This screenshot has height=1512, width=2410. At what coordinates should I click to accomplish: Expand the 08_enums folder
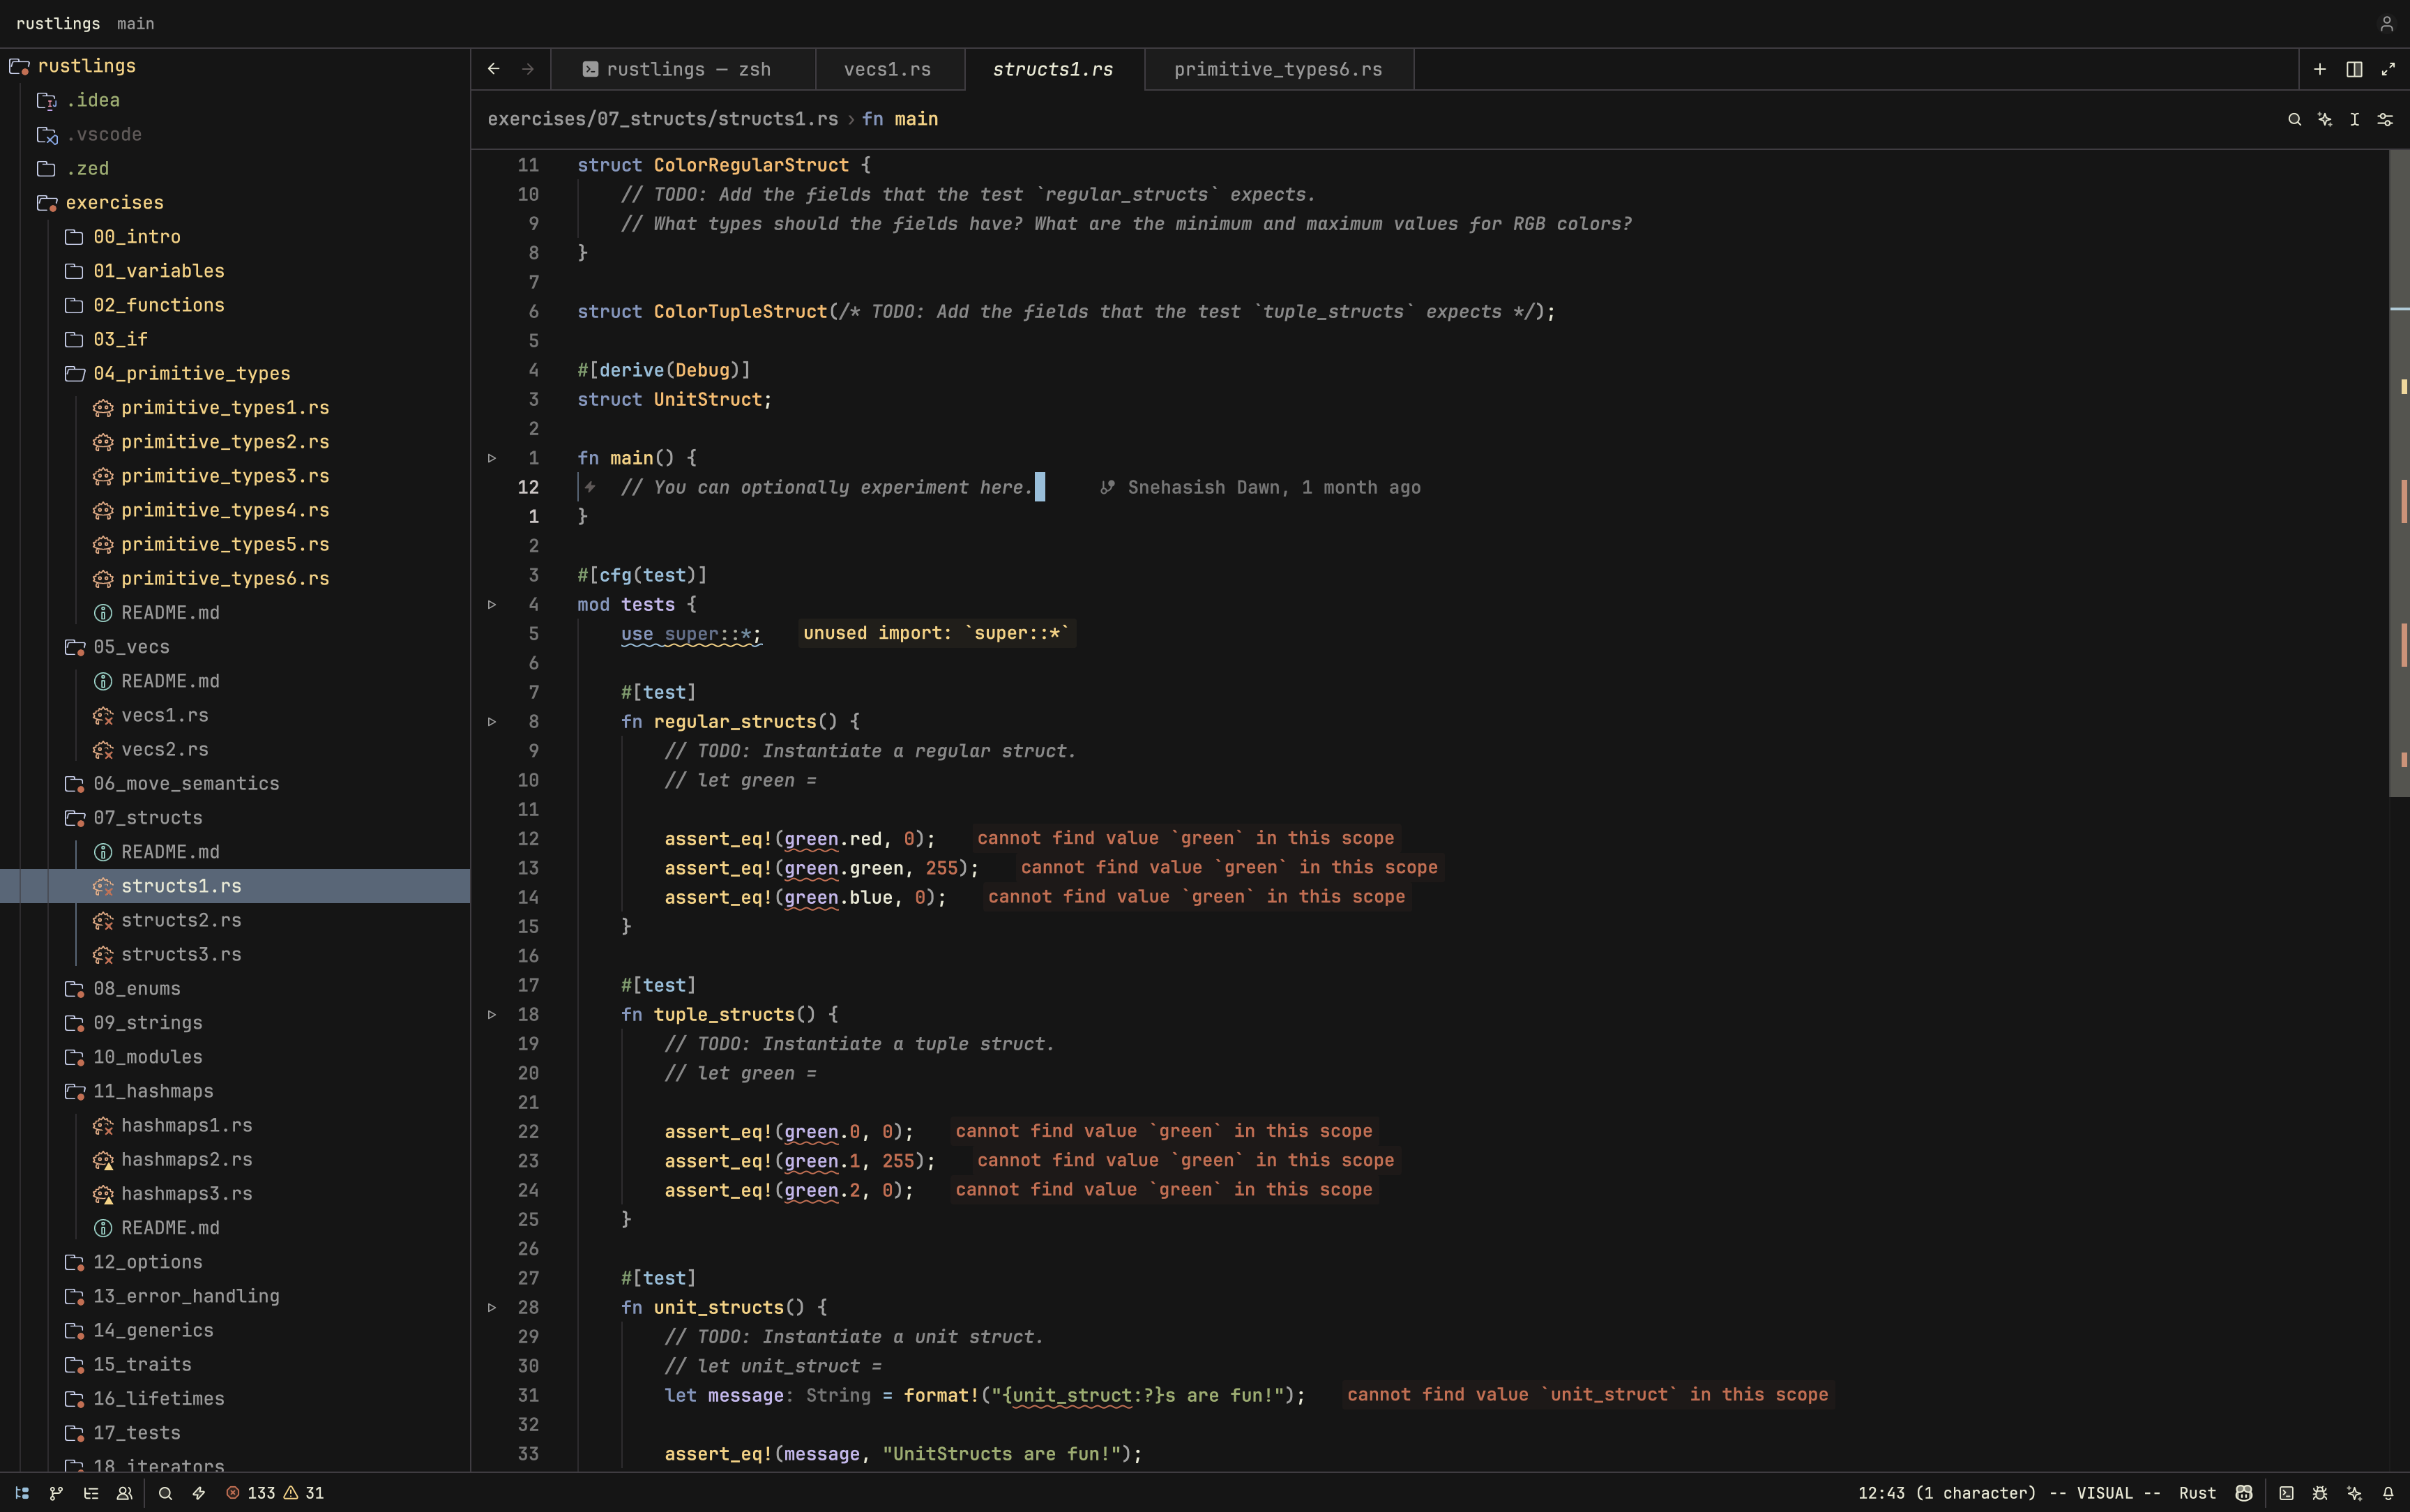point(123,989)
